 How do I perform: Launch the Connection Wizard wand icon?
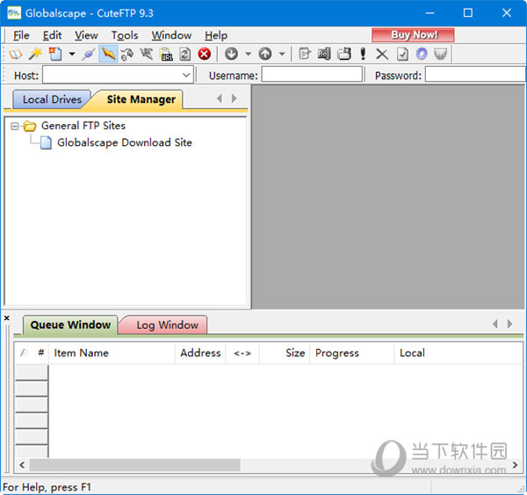tap(35, 54)
